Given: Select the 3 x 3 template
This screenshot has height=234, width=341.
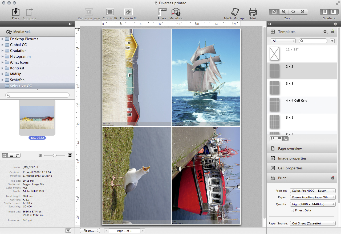Looking at the screenshot, I should pyautogui.click(x=289, y=83).
